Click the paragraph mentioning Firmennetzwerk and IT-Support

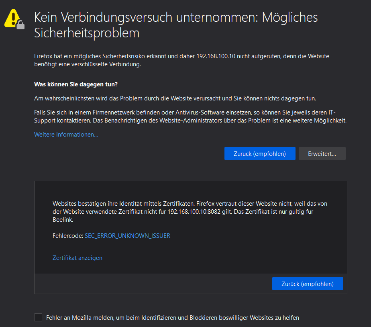click(190, 116)
